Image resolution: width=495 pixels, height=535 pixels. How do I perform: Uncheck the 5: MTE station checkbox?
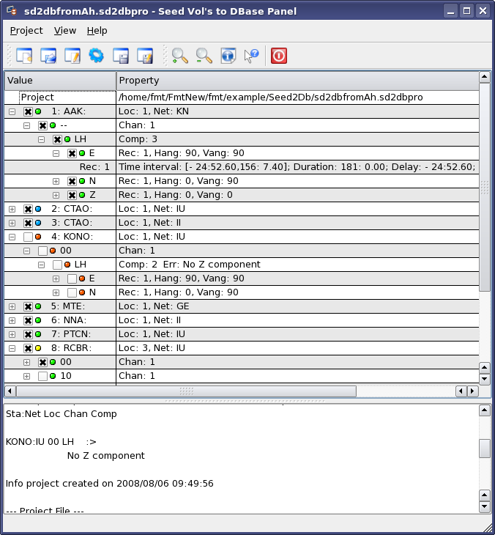tap(28, 306)
